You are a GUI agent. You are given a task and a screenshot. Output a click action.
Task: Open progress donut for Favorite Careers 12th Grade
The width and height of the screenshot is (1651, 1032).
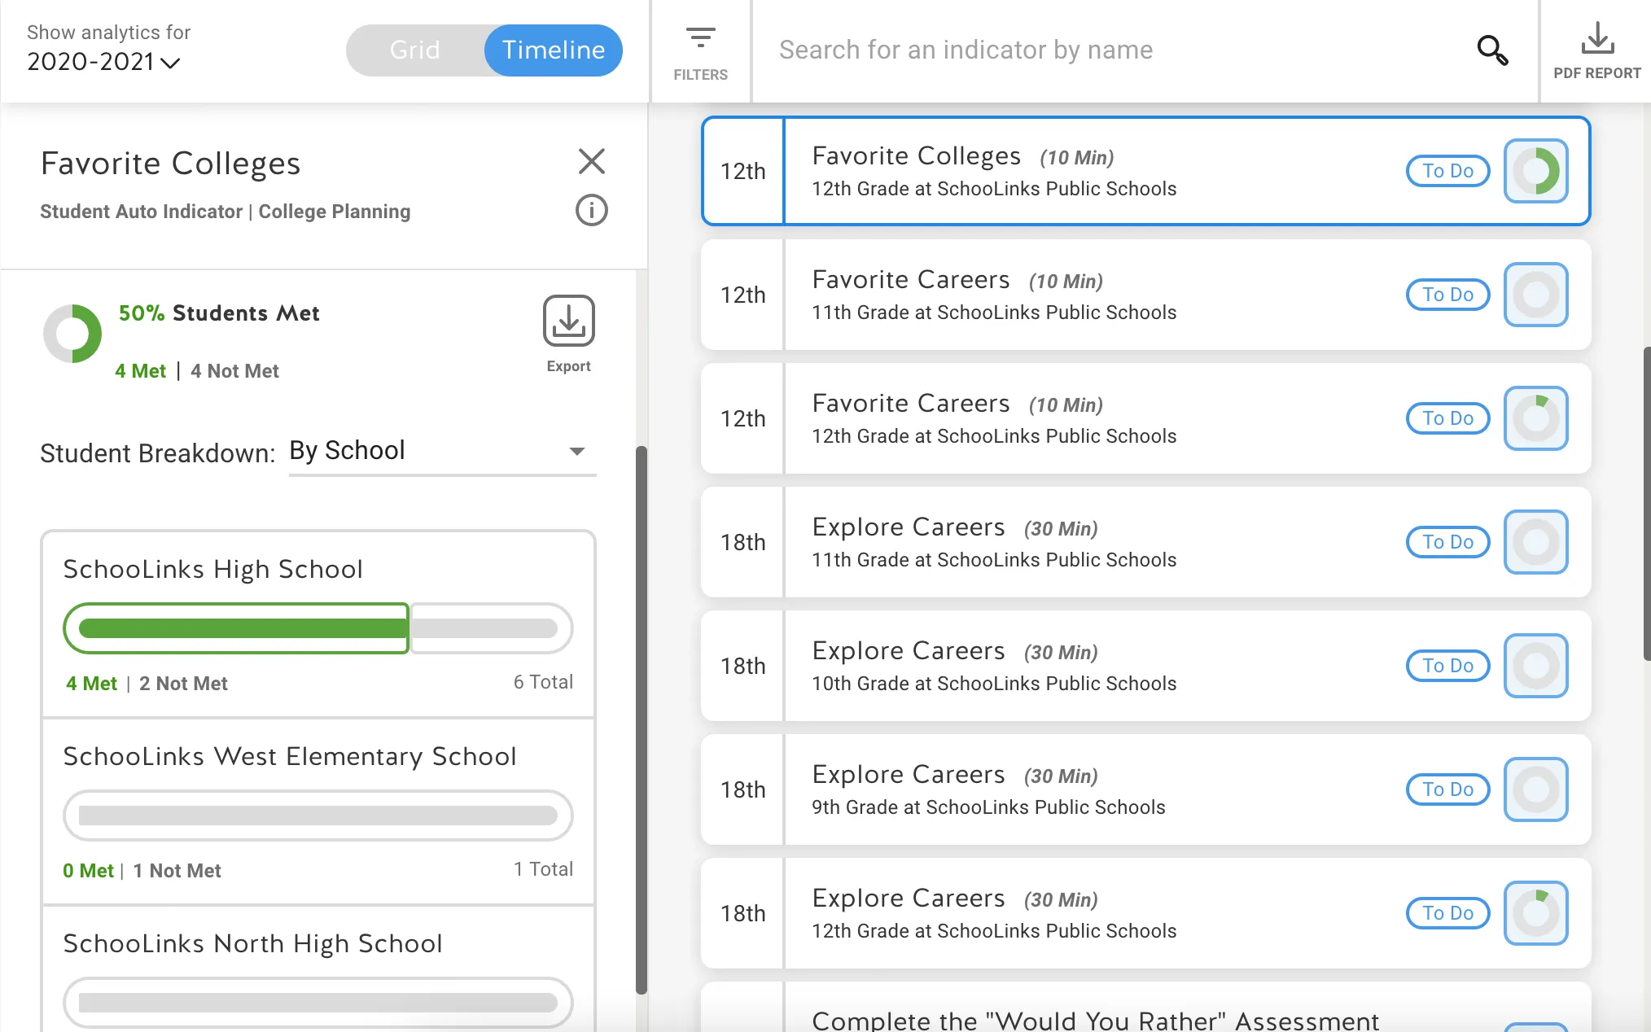(x=1536, y=418)
